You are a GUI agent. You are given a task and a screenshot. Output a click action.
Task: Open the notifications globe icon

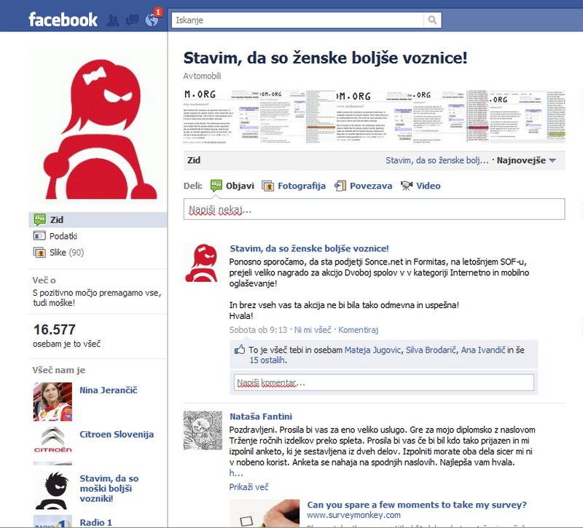pyautogui.click(x=152, y=20)
